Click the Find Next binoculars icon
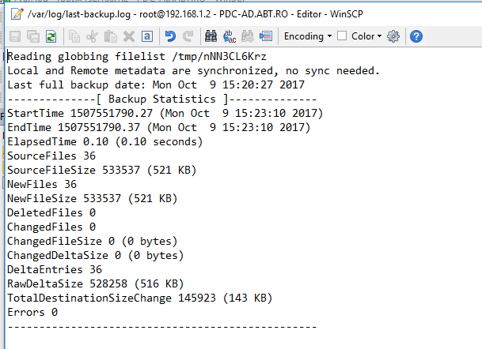Image resolution: width=482 pixels, height=349 pixels. pos(248,36)
